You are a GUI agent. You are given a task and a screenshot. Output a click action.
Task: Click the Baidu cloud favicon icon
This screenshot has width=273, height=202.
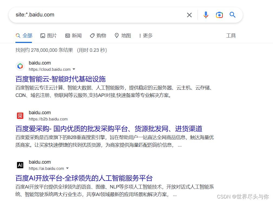tap(20, 66)
